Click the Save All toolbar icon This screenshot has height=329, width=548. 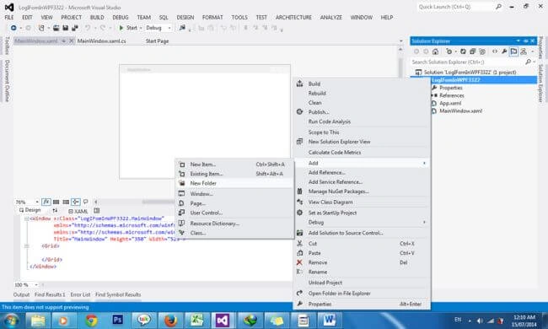[74, 28]
